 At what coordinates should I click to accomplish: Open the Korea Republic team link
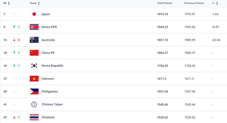(x=52, y=66)
